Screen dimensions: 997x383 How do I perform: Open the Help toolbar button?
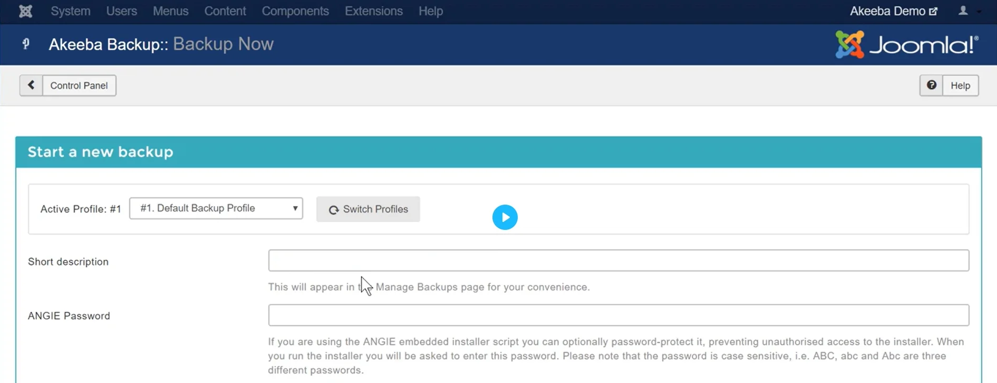point(960,85)
